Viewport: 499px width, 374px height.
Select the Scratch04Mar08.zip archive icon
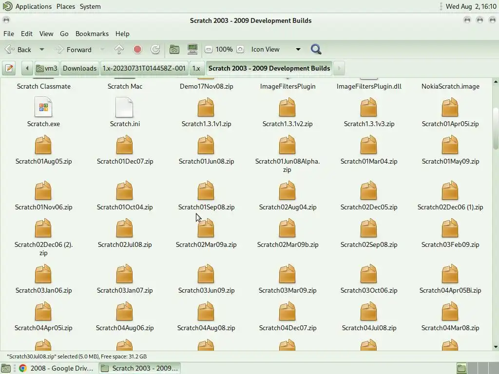[450, 311]
